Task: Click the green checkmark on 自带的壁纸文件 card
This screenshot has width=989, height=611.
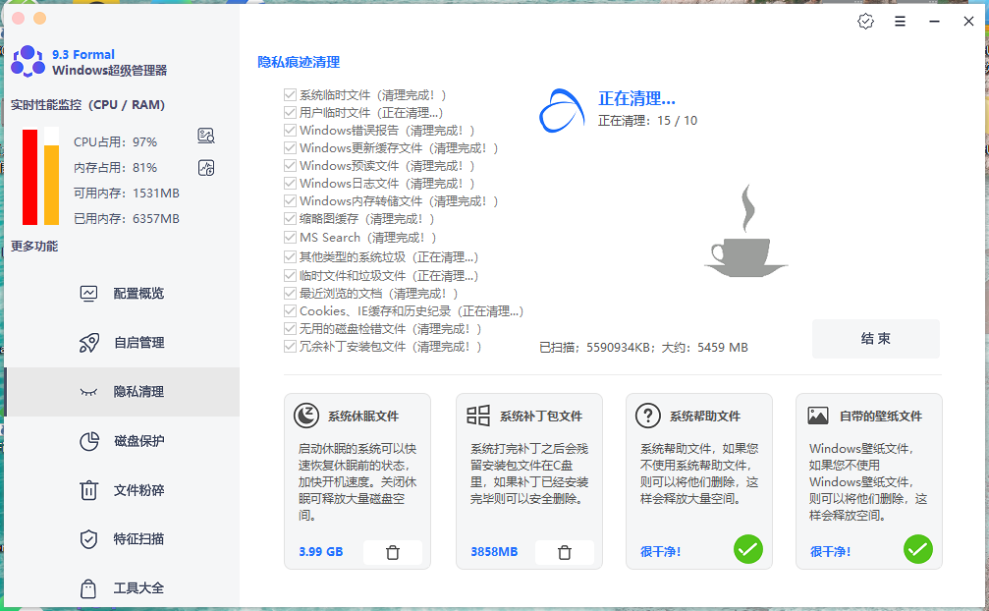Action: (x=917, y=550)
